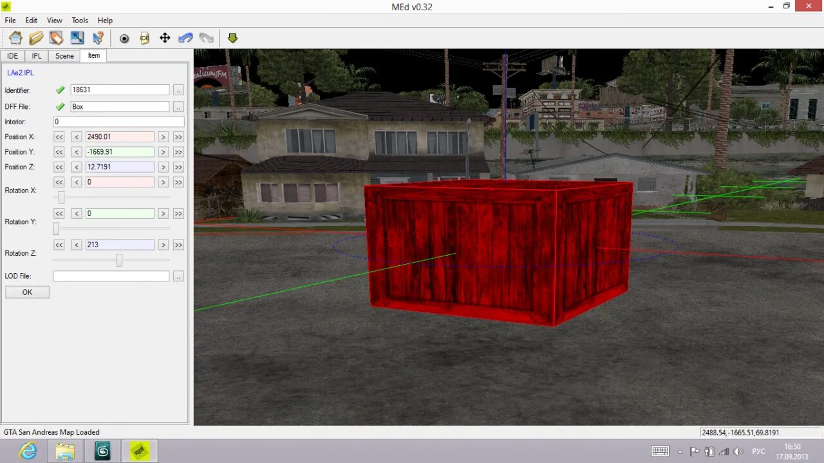This screenshot has width=824, height=463.
Task: Decrease Position X with single left arrow
Action: coord(76,137)
